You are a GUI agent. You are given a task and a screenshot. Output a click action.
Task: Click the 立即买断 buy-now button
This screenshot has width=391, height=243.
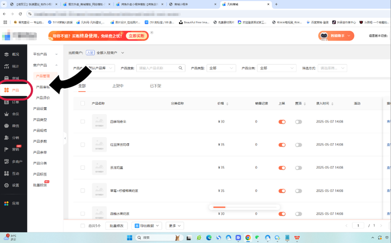tap(137, 36)
